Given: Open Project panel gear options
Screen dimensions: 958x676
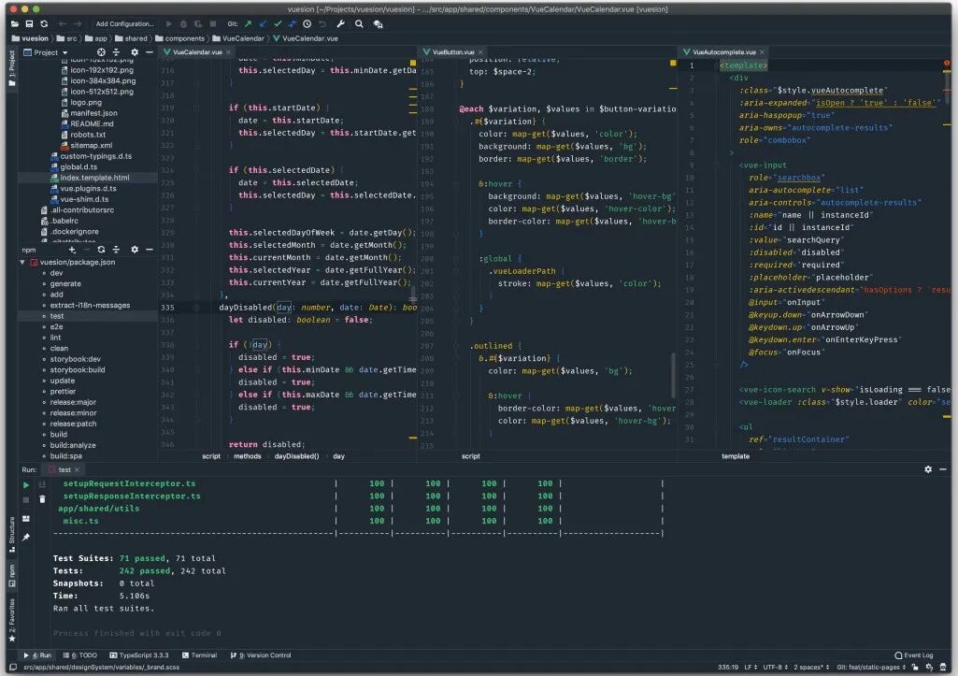Looking at the screenshot, I should coord(135,52).
